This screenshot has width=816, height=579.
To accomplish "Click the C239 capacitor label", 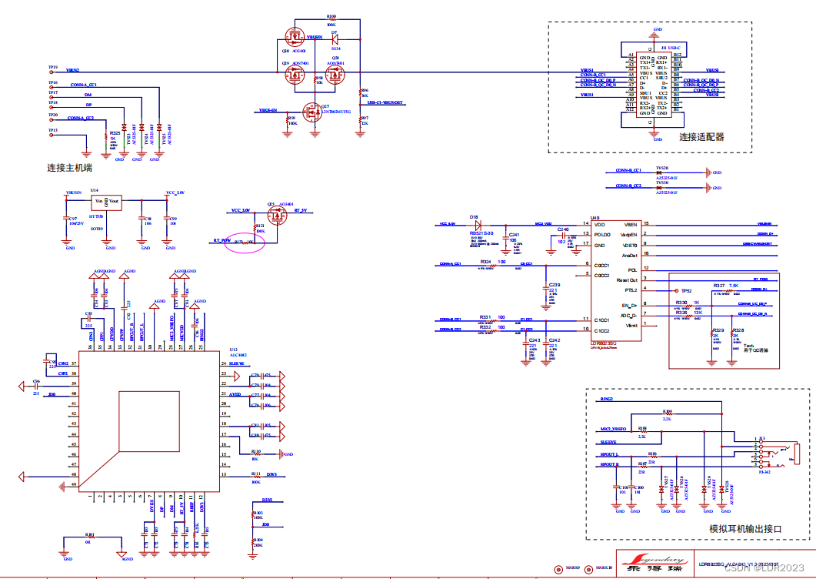I will tap(555, 285).
